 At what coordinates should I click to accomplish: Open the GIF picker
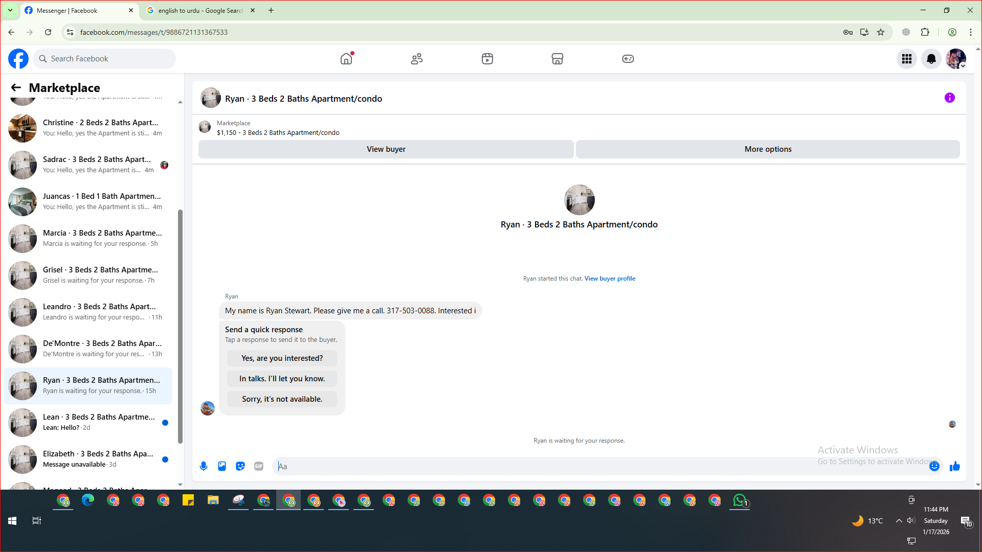pos(259,466)
